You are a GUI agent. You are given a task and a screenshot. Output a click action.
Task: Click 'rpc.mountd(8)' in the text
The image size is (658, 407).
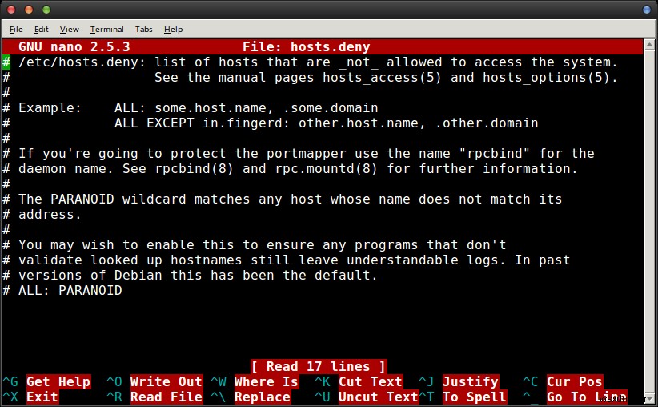[x=326, y=168]
